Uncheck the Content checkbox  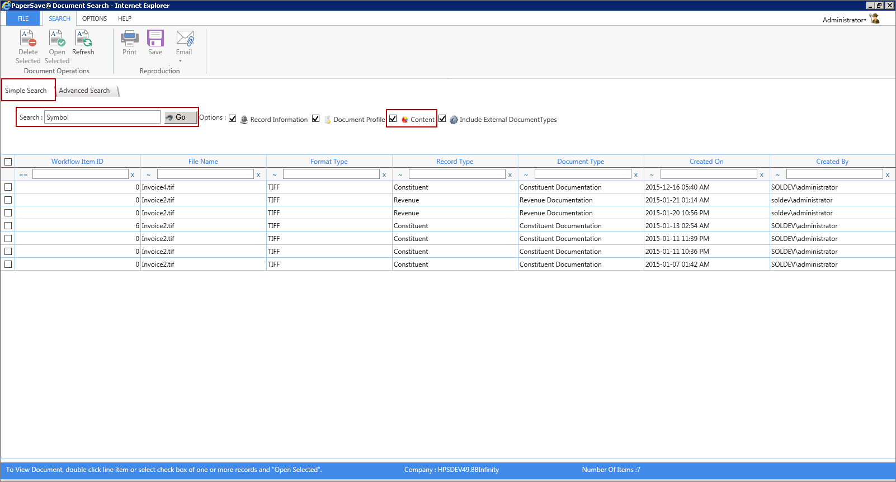pyautogui.click(x=393, y=119)
